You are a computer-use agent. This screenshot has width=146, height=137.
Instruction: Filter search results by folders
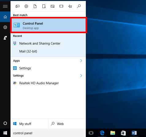tap(44, 6)
